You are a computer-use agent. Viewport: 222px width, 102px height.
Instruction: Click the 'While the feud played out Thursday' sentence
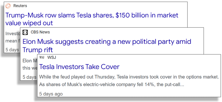click(x=129, y=77)
